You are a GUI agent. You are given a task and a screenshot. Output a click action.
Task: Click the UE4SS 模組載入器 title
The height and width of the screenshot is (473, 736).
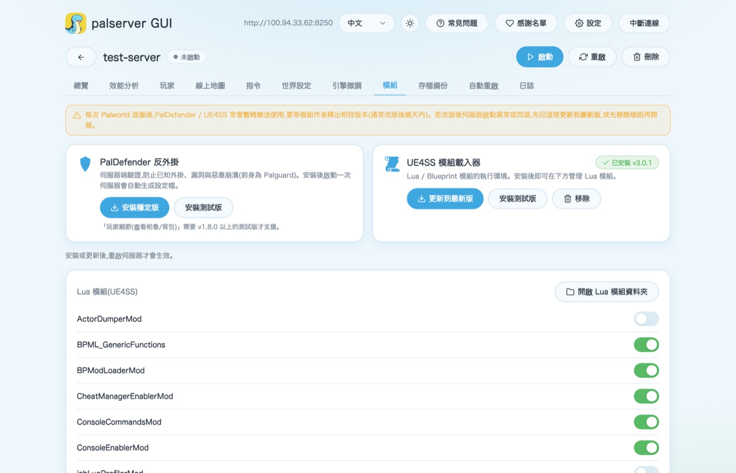tap(444, 162)
